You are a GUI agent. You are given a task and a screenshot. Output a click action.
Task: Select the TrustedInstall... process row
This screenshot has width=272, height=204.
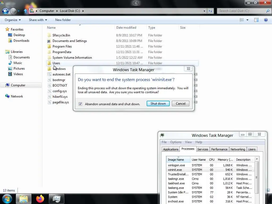click(210, 174)
